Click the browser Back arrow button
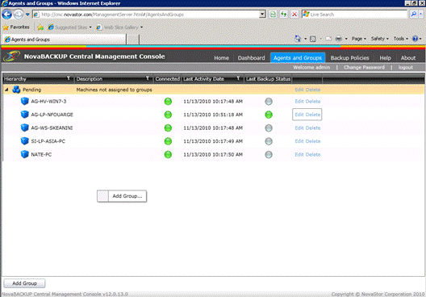This screenshot has width=426, height=297. 6,15
